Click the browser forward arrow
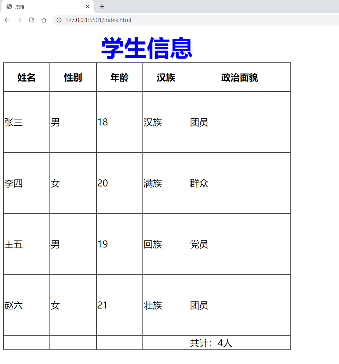 pyautogui.click(x=19, y=20)
